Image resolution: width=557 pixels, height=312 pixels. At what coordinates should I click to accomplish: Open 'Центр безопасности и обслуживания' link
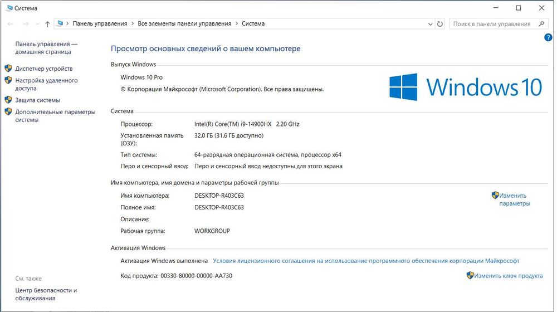(x=46, y=294)
